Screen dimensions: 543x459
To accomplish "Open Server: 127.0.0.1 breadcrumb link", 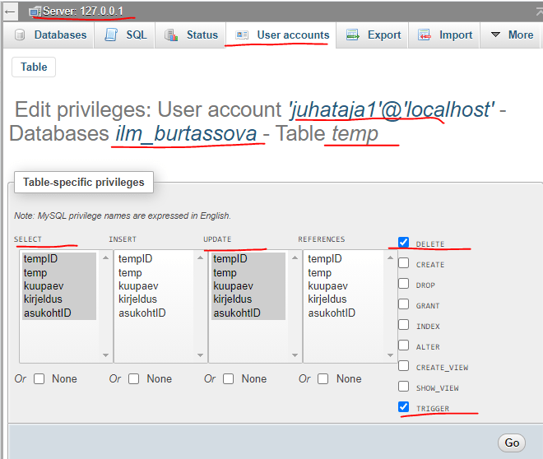I will click(84, 12).
